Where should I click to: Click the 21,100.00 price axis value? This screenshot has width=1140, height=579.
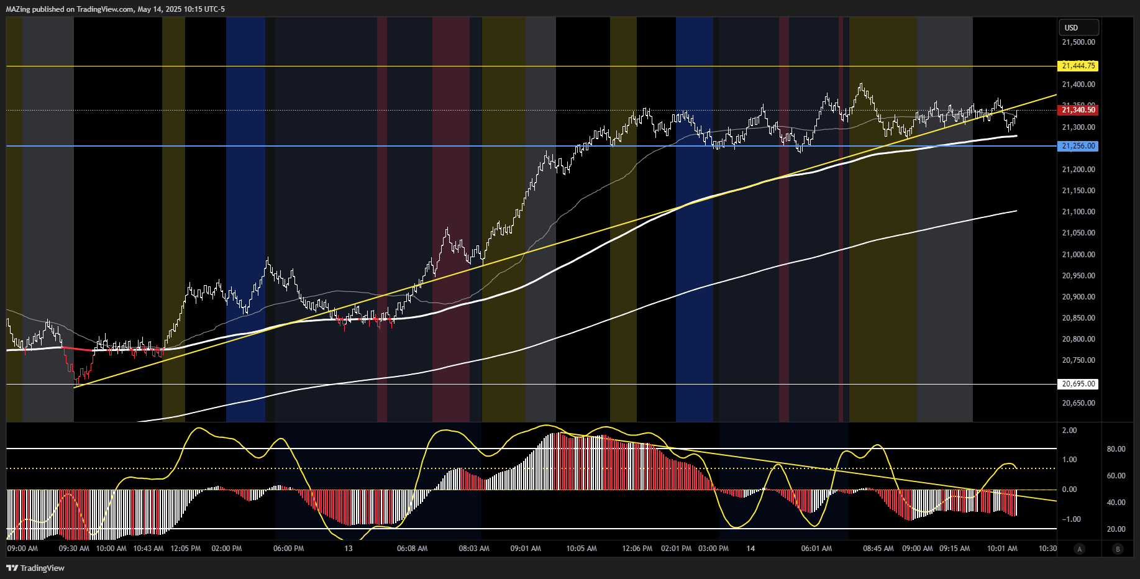tap(1078, 212)
